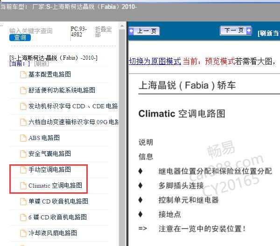Screen dimensions: 280x246
Task: Open 基本配置电路图 in the tree
Action: (x=49, y=74)
